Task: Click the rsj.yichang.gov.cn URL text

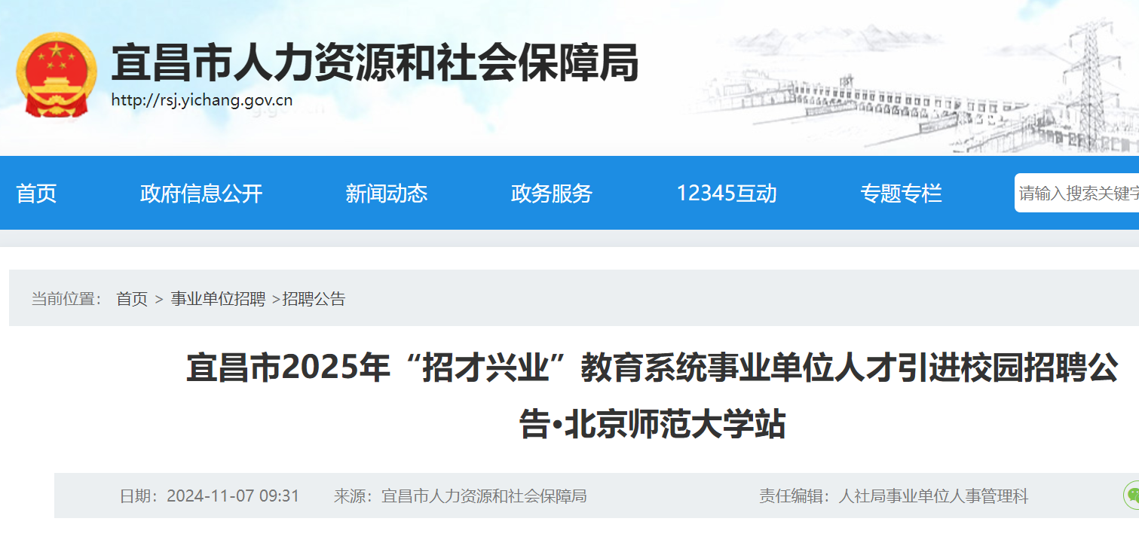Action: [x=202, y=100]
